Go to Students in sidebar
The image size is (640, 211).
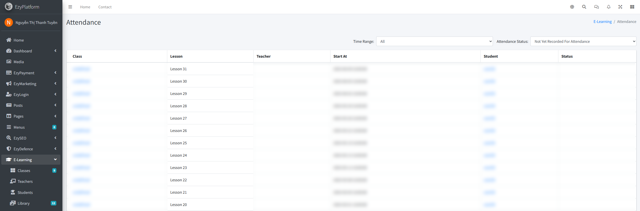pyautogui.click(x=25, y=192)
